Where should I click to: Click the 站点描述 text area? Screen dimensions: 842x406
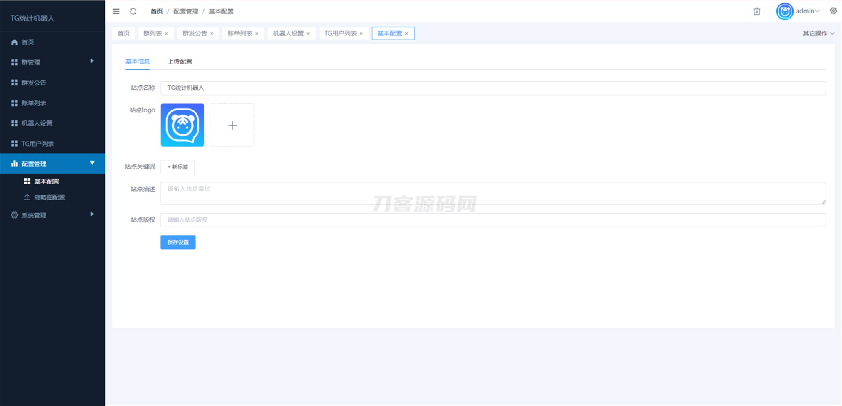[x=379, y=193]
